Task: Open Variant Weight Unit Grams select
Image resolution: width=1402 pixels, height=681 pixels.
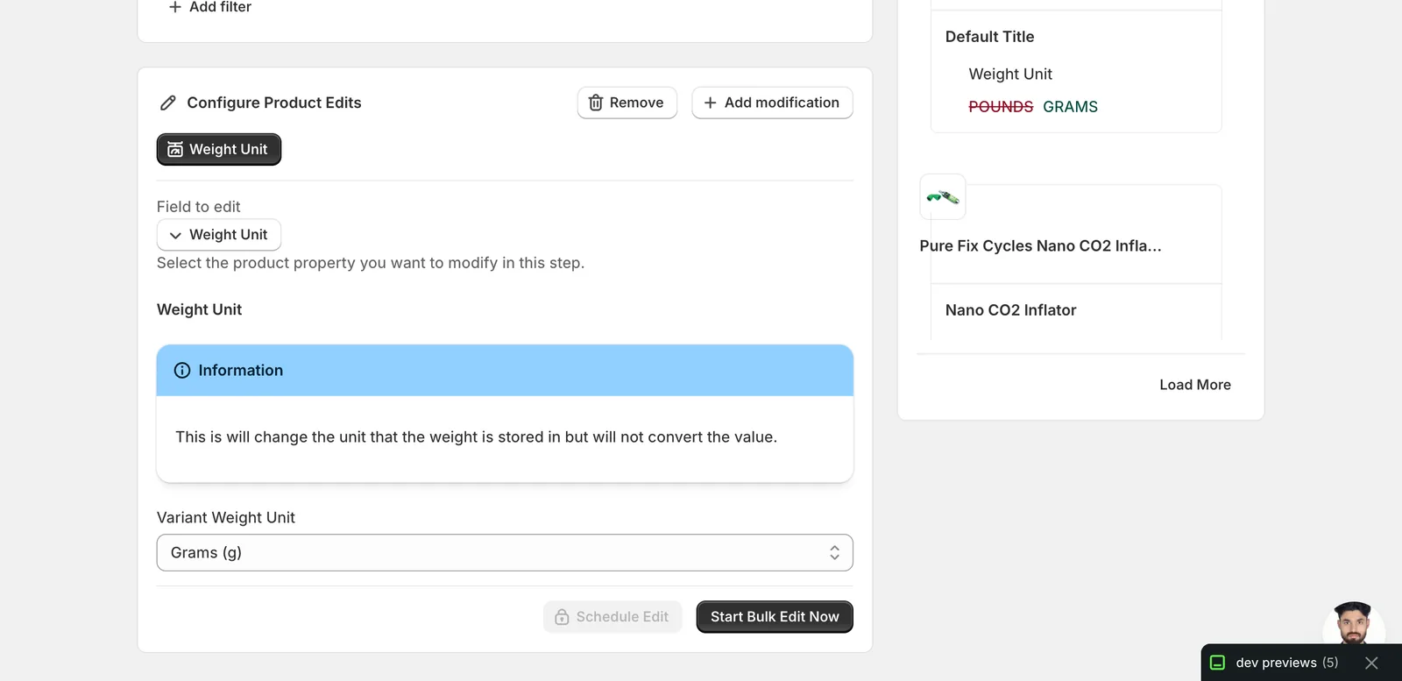Action: pyautogui.click(x=505, y=553)
